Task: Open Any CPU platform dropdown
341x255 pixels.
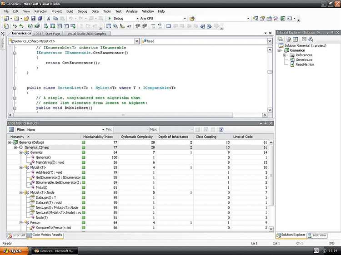Action: (x=185, y=19)
